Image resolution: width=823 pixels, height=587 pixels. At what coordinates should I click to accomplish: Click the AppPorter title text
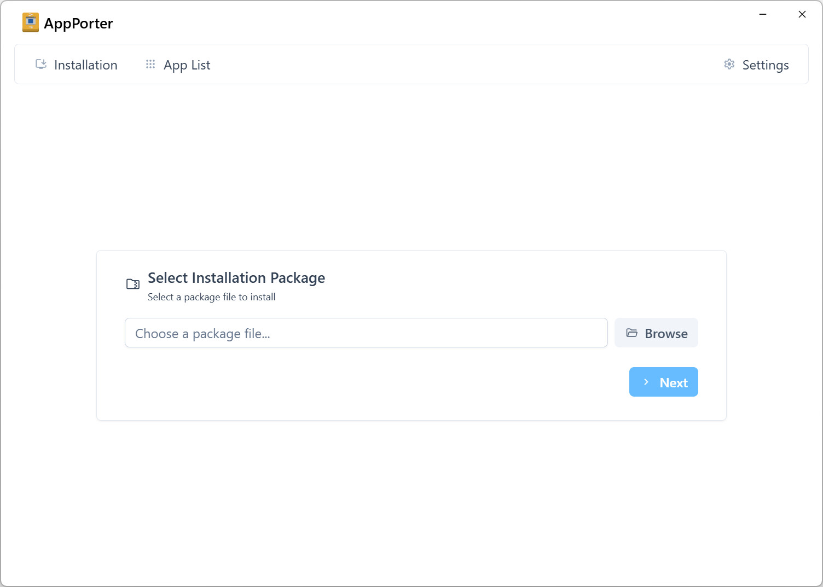click(78, 24)
